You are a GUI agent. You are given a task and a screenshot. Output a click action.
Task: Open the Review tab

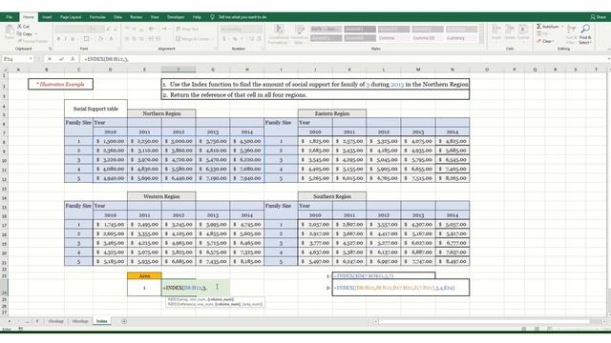tap(136, 17)
